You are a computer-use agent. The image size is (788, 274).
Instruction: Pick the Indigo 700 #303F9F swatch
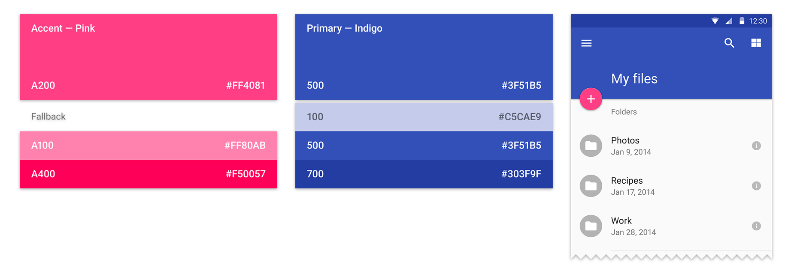tap(424, 174)
